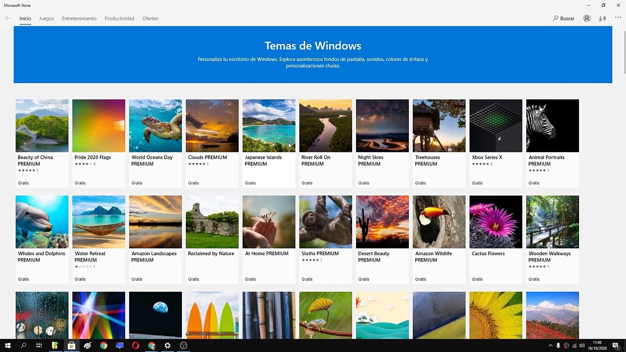Open the Cactus Flowers thumbnail
Viewport: 626px width, 352px height.
point(496,222)
